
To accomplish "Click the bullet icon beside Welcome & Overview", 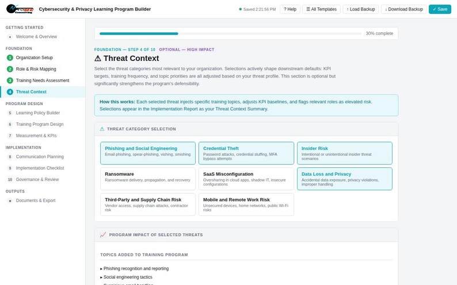I will pyautogui.click(x=10, y=37).
